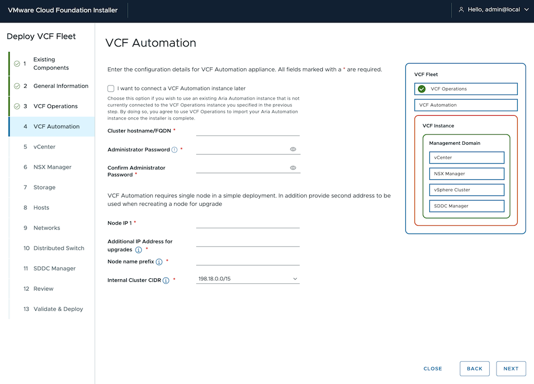
Task: Reveal the Confirm Administrator Password text
Action: point(293,168)
